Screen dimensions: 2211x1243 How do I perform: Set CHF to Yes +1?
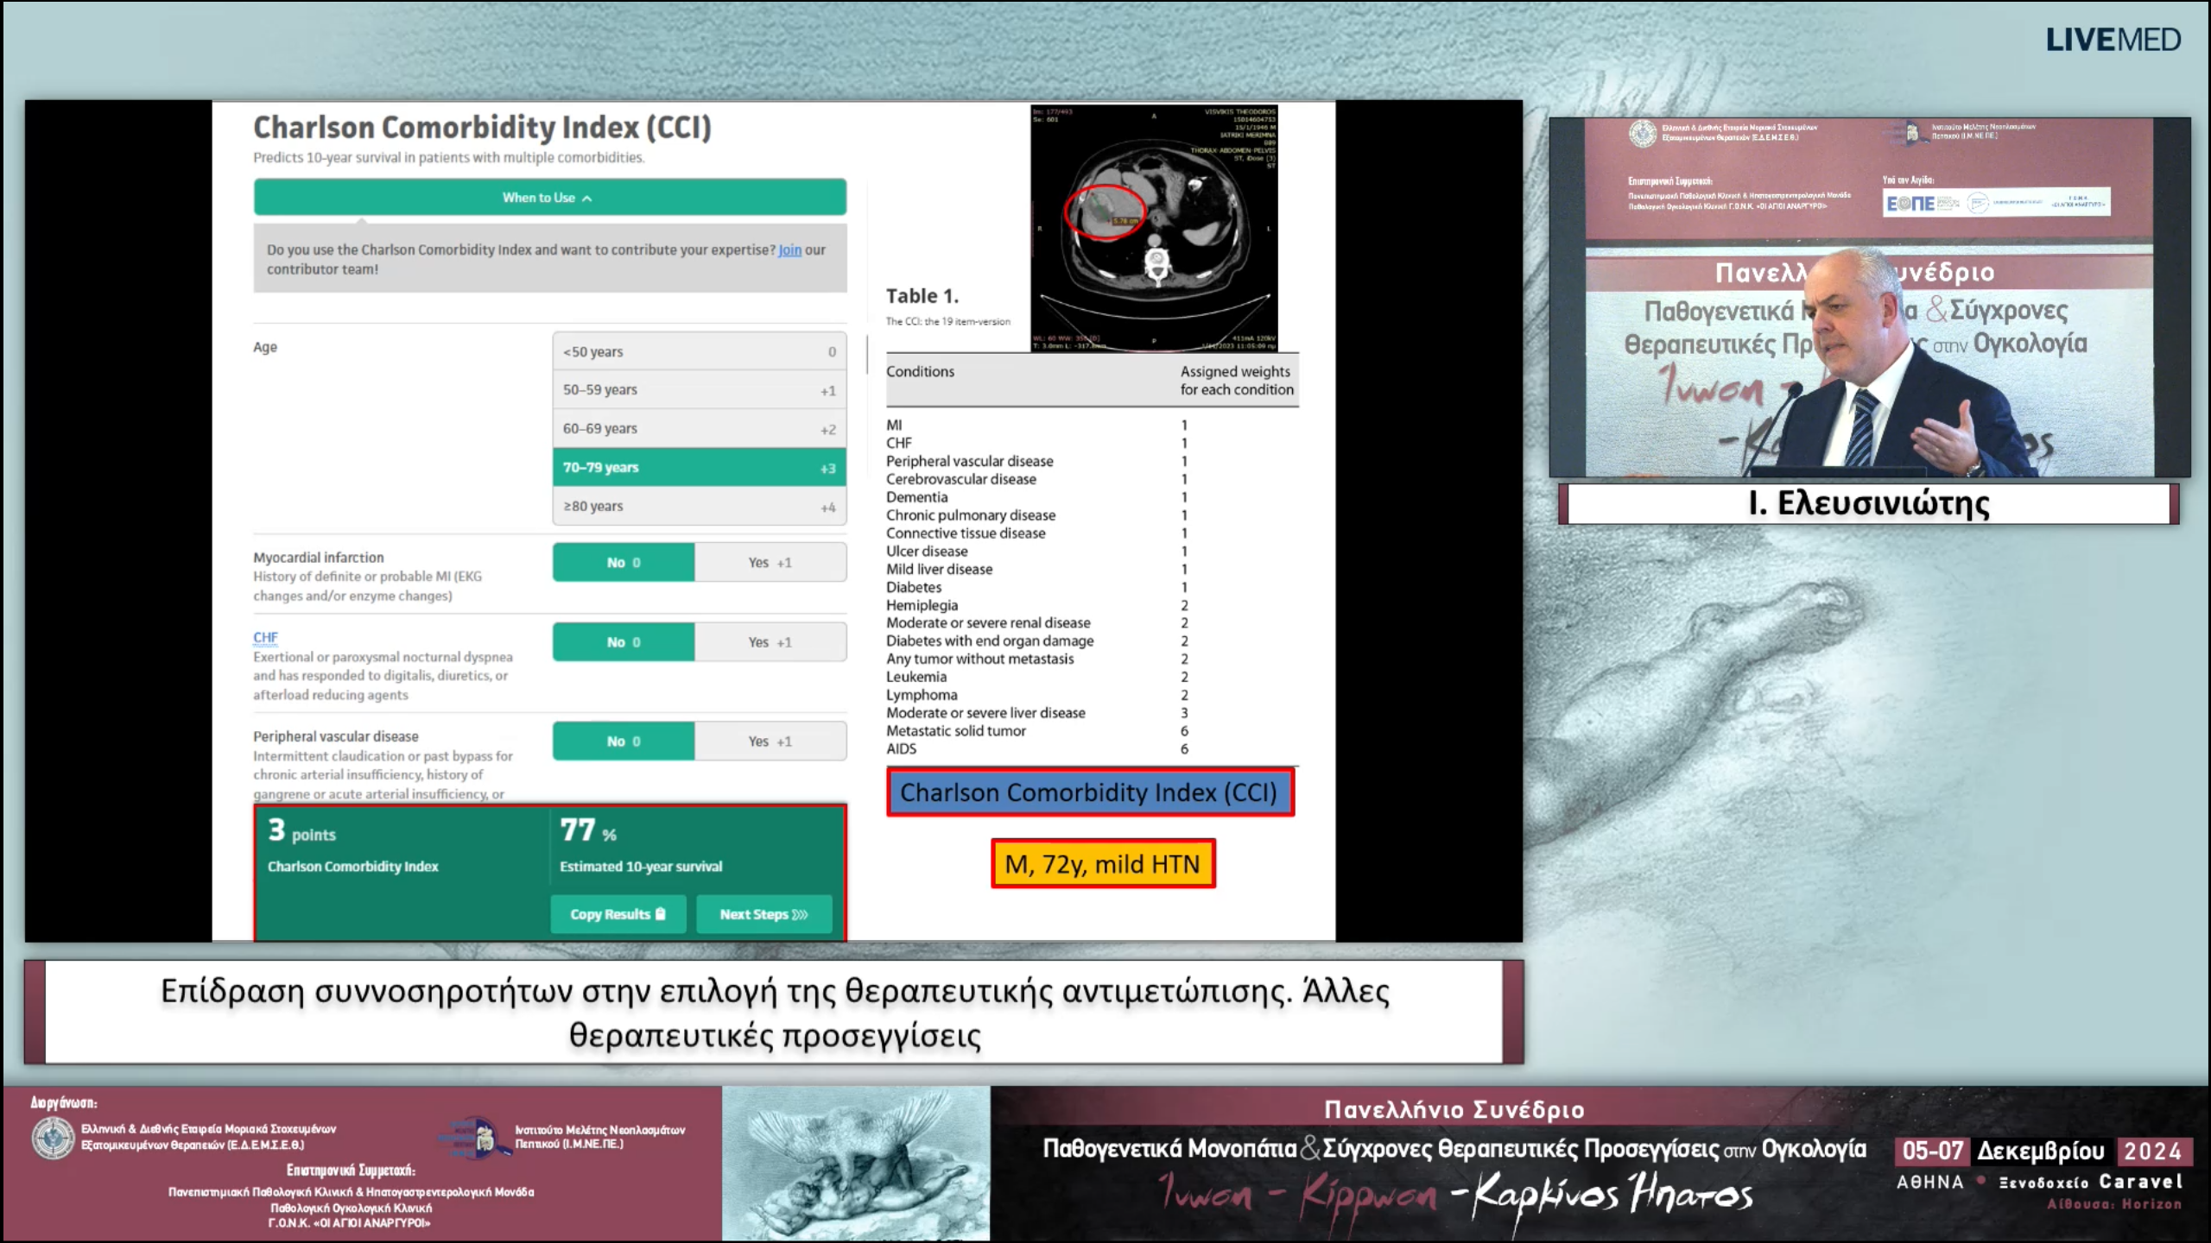(770, 643)
